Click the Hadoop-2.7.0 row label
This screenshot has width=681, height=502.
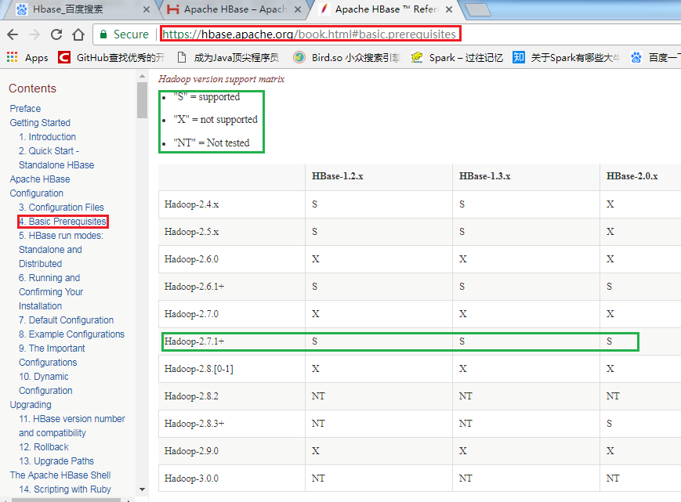(191, 314)
